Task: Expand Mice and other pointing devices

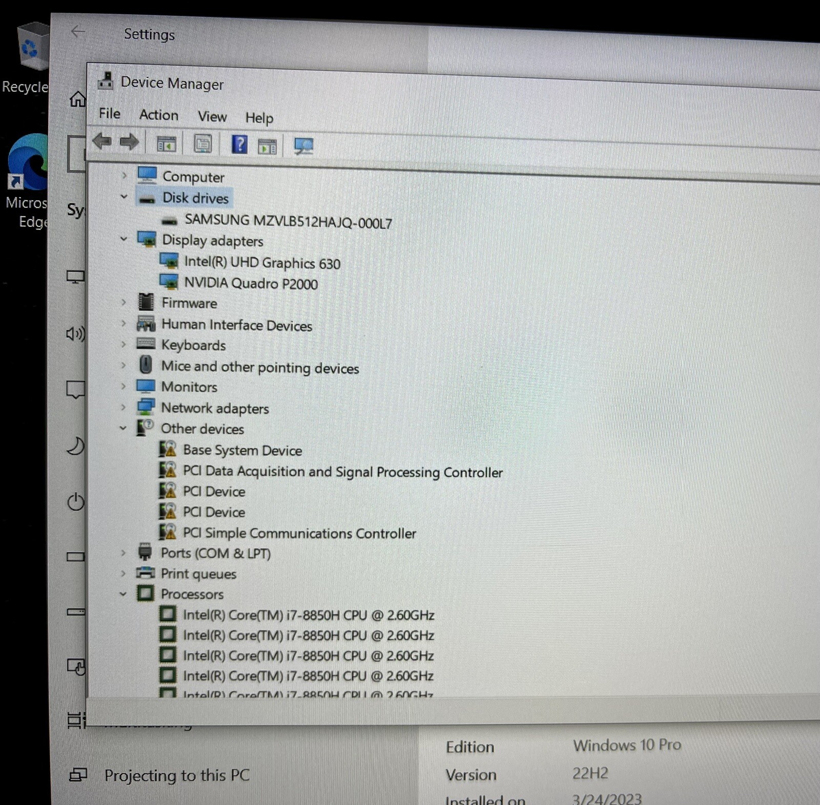Action: click(x=123, y=365)
